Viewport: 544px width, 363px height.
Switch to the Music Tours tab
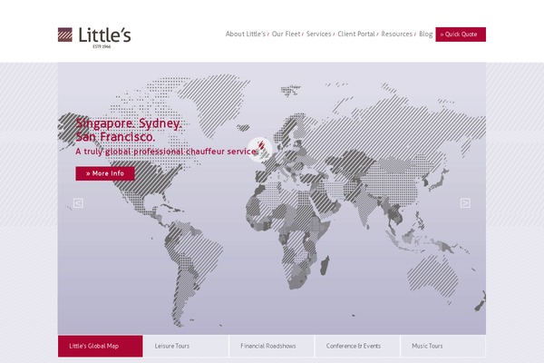coord(443,346)
